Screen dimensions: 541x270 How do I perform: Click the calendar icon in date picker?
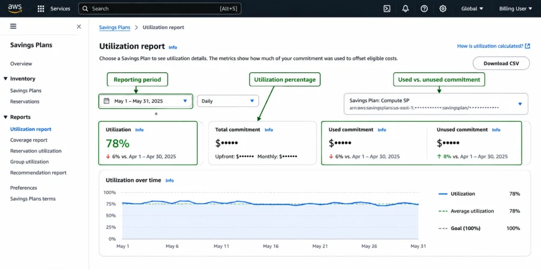tap(107, 101)
